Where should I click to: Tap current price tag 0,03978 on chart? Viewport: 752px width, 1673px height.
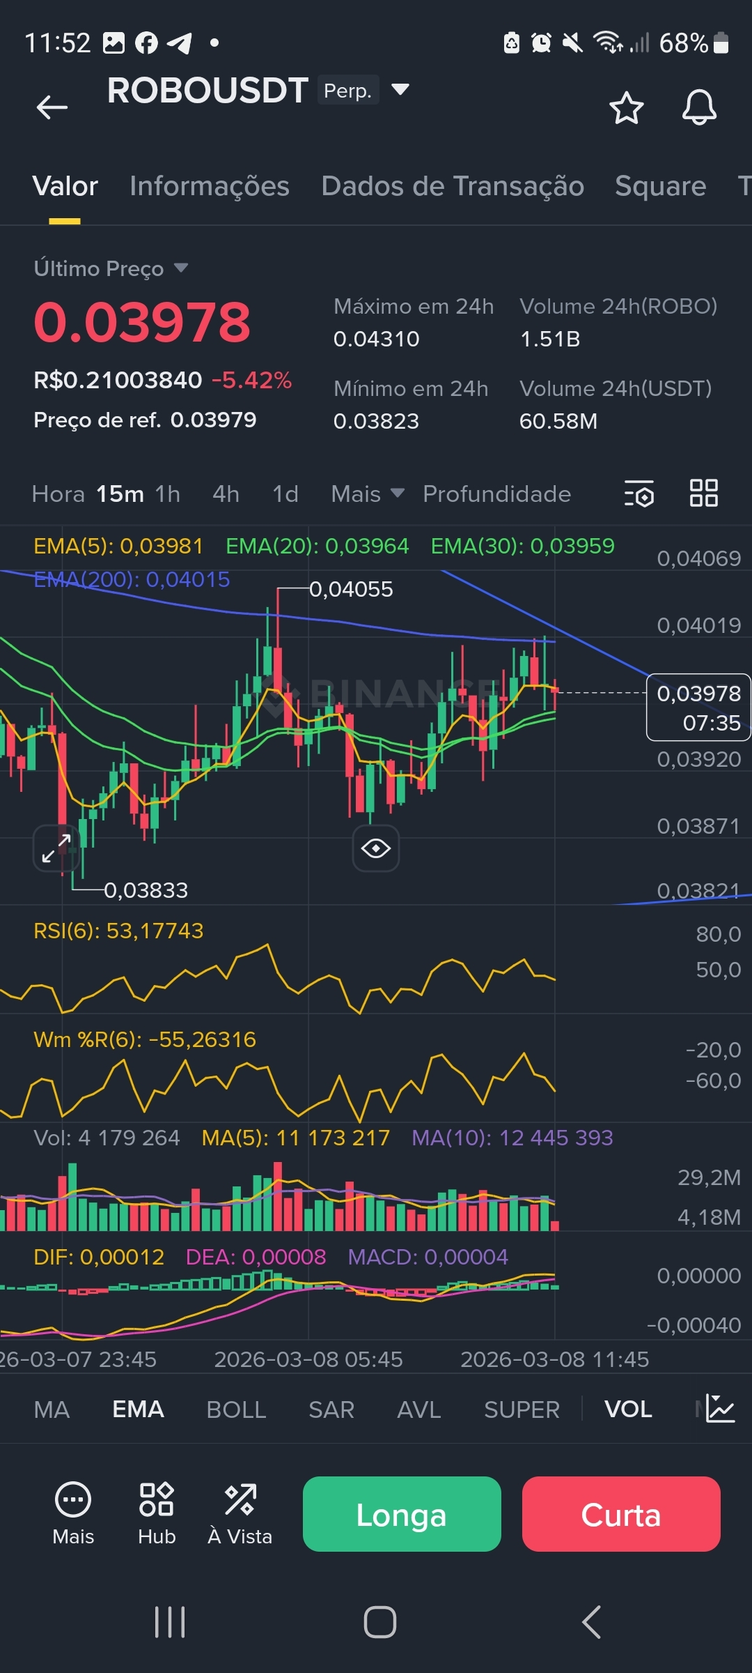pyautogui.click(x=698, y=707)
